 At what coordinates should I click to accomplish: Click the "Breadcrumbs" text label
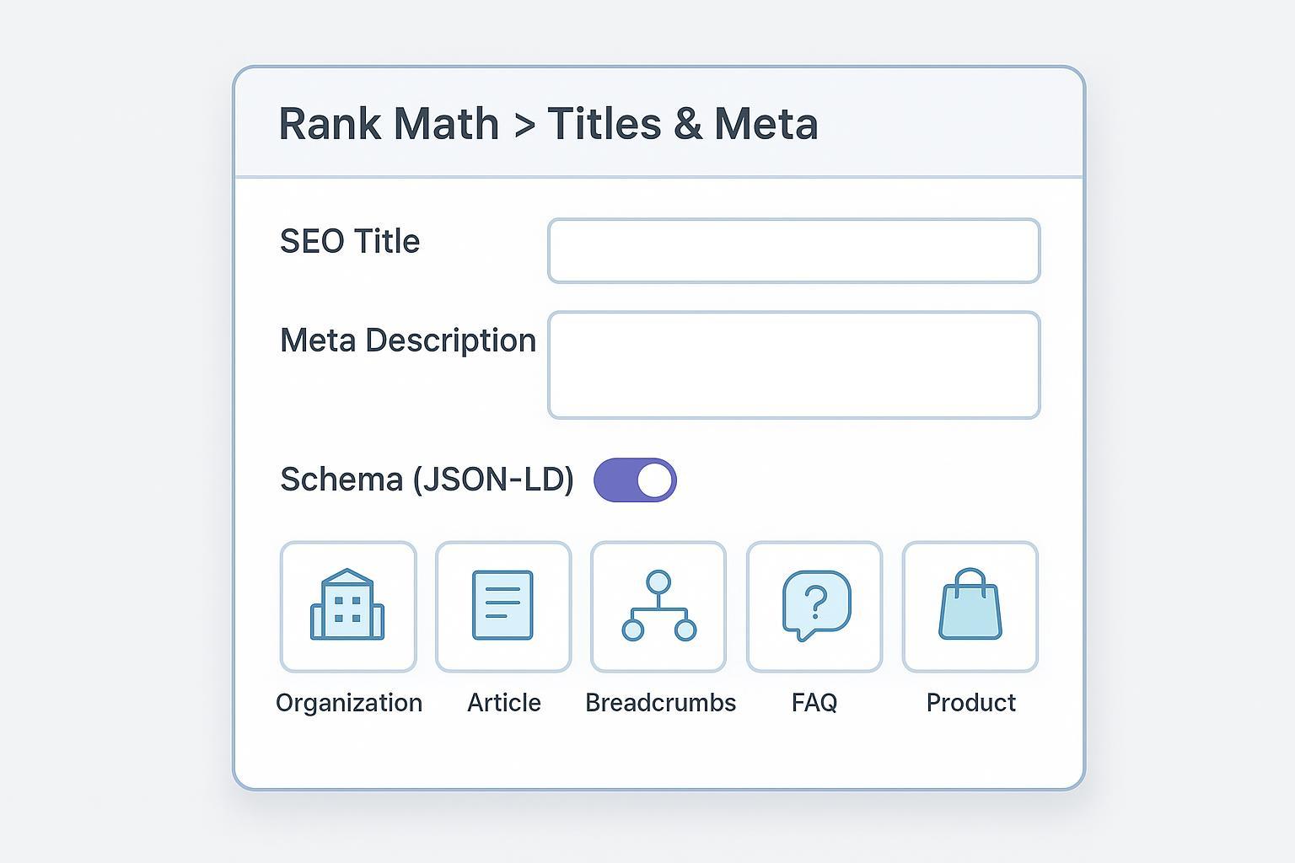660,703
